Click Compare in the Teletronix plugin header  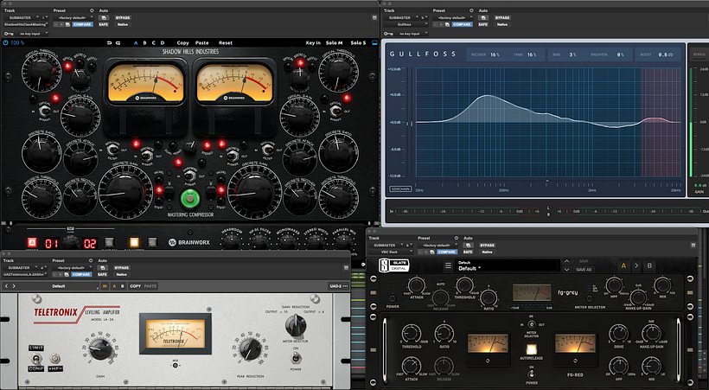82,272
